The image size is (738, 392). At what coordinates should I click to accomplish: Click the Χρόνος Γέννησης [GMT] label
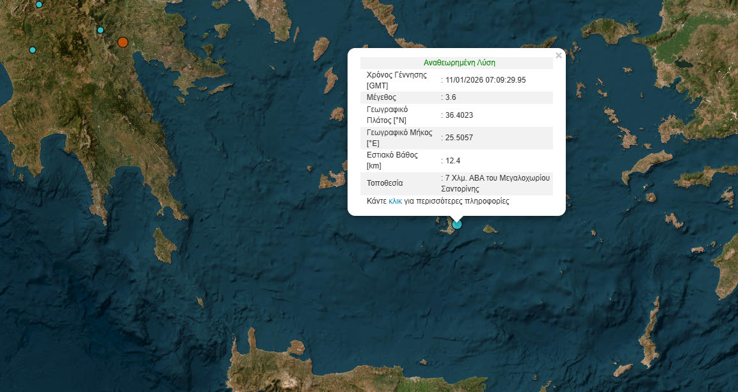(396, 80)
